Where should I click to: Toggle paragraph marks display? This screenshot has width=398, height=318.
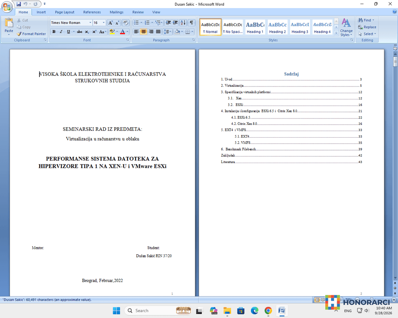[x=192, y=23]
